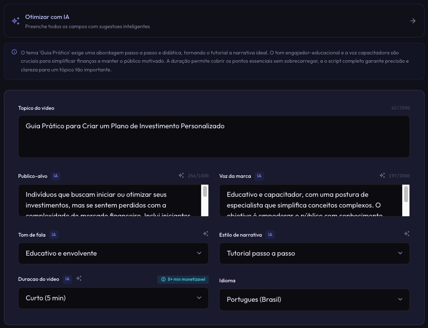The height and width of the screenshot is (328, 428).
Task: Open Otimizar com IA suggestion card
Action: pyautogui.click(x=214, y=21)
